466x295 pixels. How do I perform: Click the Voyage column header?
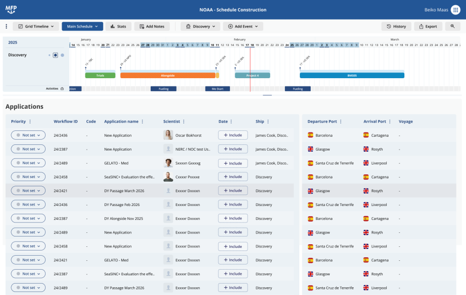[405, 122]
